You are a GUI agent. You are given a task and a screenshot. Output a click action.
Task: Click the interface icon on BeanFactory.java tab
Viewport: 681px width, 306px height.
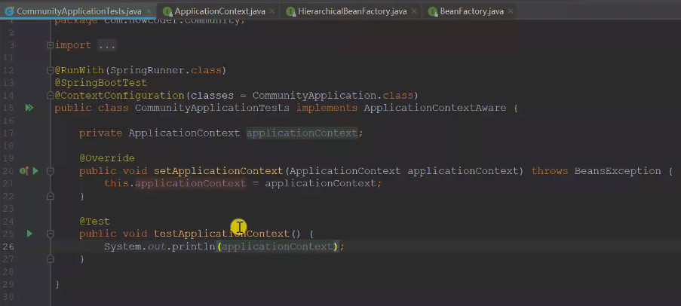tap(432, 11)
